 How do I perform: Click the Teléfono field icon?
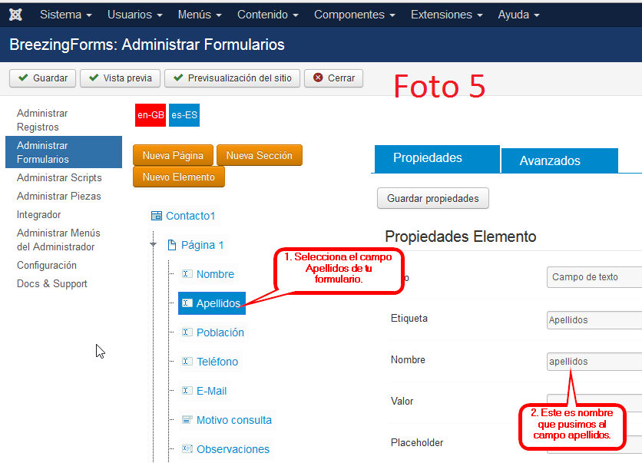point(187,361)
